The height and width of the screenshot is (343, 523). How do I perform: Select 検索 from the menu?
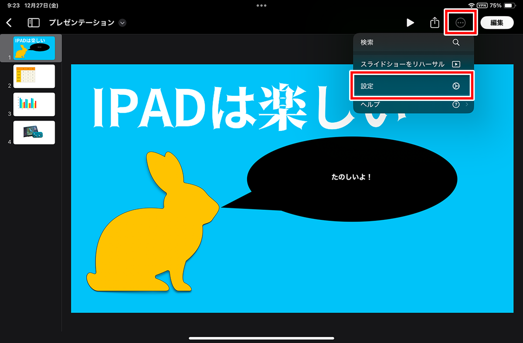tap(413, 42)
